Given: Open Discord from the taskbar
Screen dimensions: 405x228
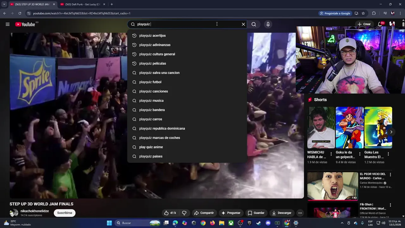Looking at the screenshot, I should pos(268,223).
